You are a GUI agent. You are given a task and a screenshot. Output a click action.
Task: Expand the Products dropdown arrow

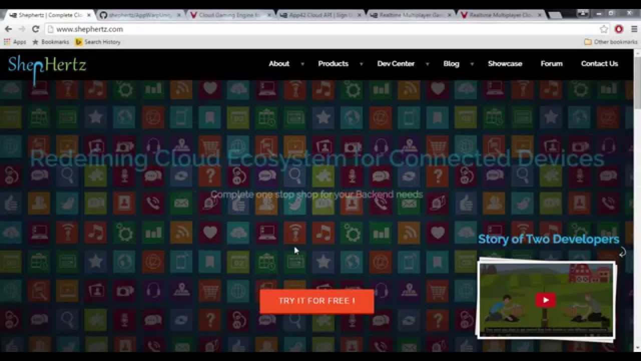(361, 64)
